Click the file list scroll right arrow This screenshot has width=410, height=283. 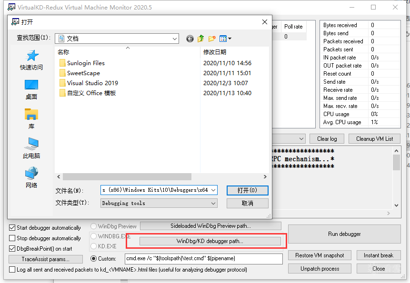click(265, 177)
